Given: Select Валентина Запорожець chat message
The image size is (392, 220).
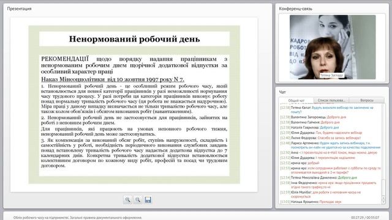Looking at the screenshot, I should (x=313, y=117).
